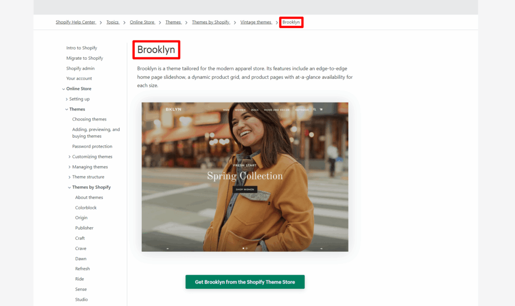
Task: Click BAGS menu in theme preview
Action: [x=255, y=110]
